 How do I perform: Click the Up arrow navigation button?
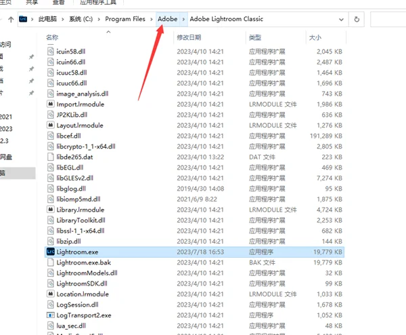tap(11, 19)
